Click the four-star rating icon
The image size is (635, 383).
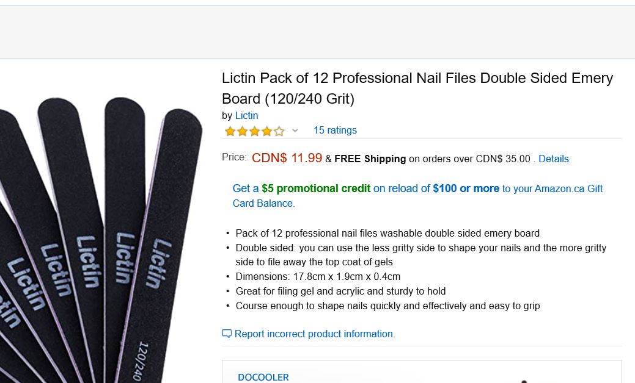(x=254, y=131)
